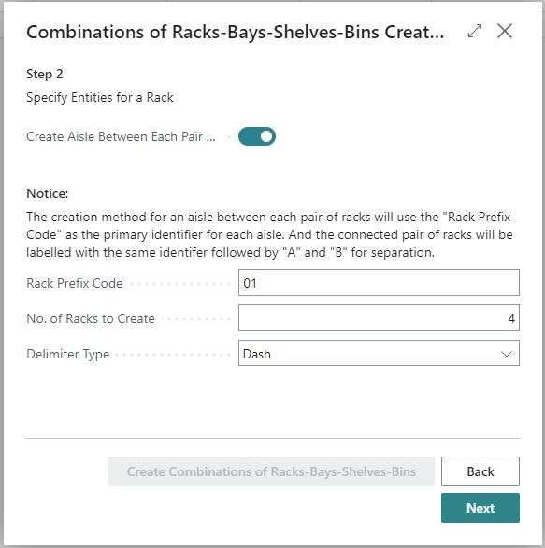Click the Create Combinations of Racks-Bays-Shelves-Bins button
545x548 pixels.
coord(271,471)
